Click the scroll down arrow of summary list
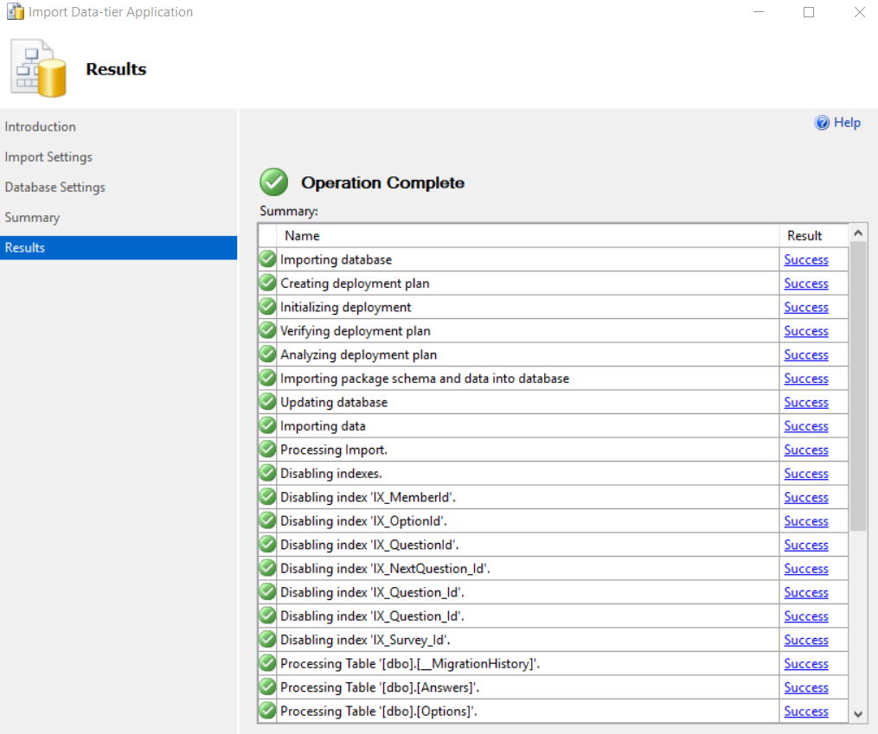878x734 pixels. (x=858, y=714)
